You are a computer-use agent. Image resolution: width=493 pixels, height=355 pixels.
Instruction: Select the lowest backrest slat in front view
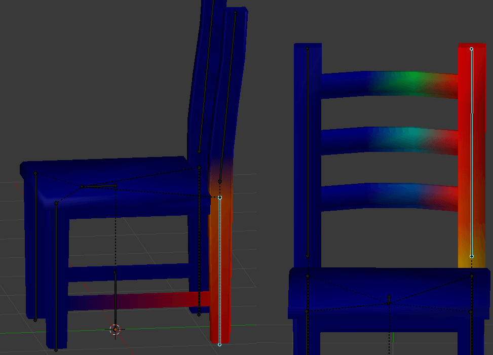pos(390,195)
